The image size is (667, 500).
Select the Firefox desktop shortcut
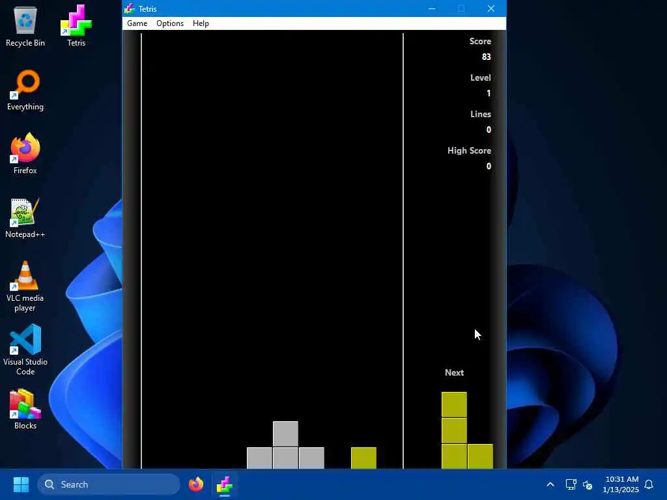tap(25, 154)
